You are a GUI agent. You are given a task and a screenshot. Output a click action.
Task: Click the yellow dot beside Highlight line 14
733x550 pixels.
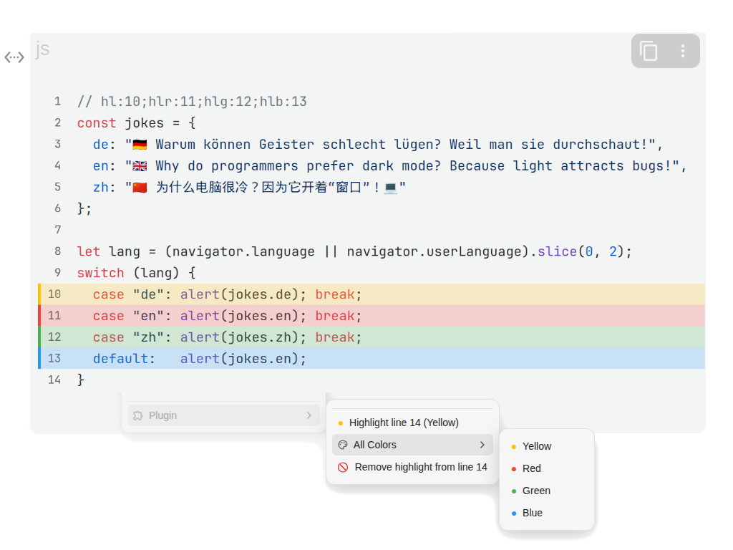[x=341, y=423]
